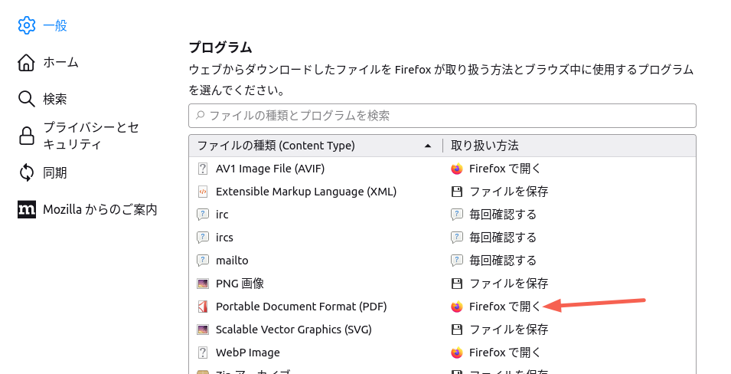Viewport: 731px width, 374px height.
Task: Click the sync arrows icon for 同期
Action: (27, 172)
